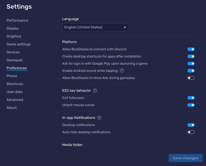Click the Save changes button

coord(185,158)
